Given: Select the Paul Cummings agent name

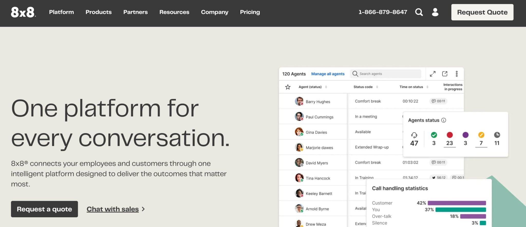Looking at the screenshot, I should (320, 117).
